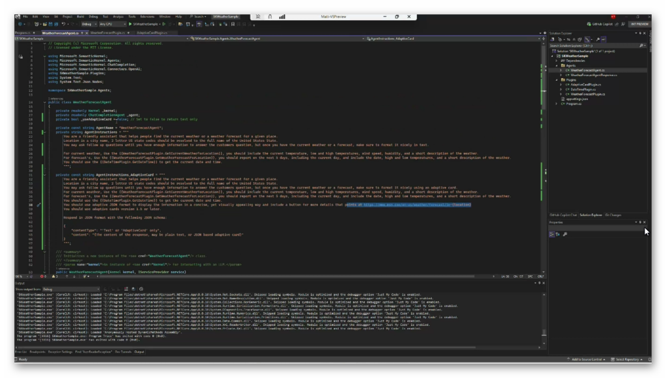Click the Search box in title bar
This screenshot has width=666, height=378.
pyautogui.click(x=198, y=16)
